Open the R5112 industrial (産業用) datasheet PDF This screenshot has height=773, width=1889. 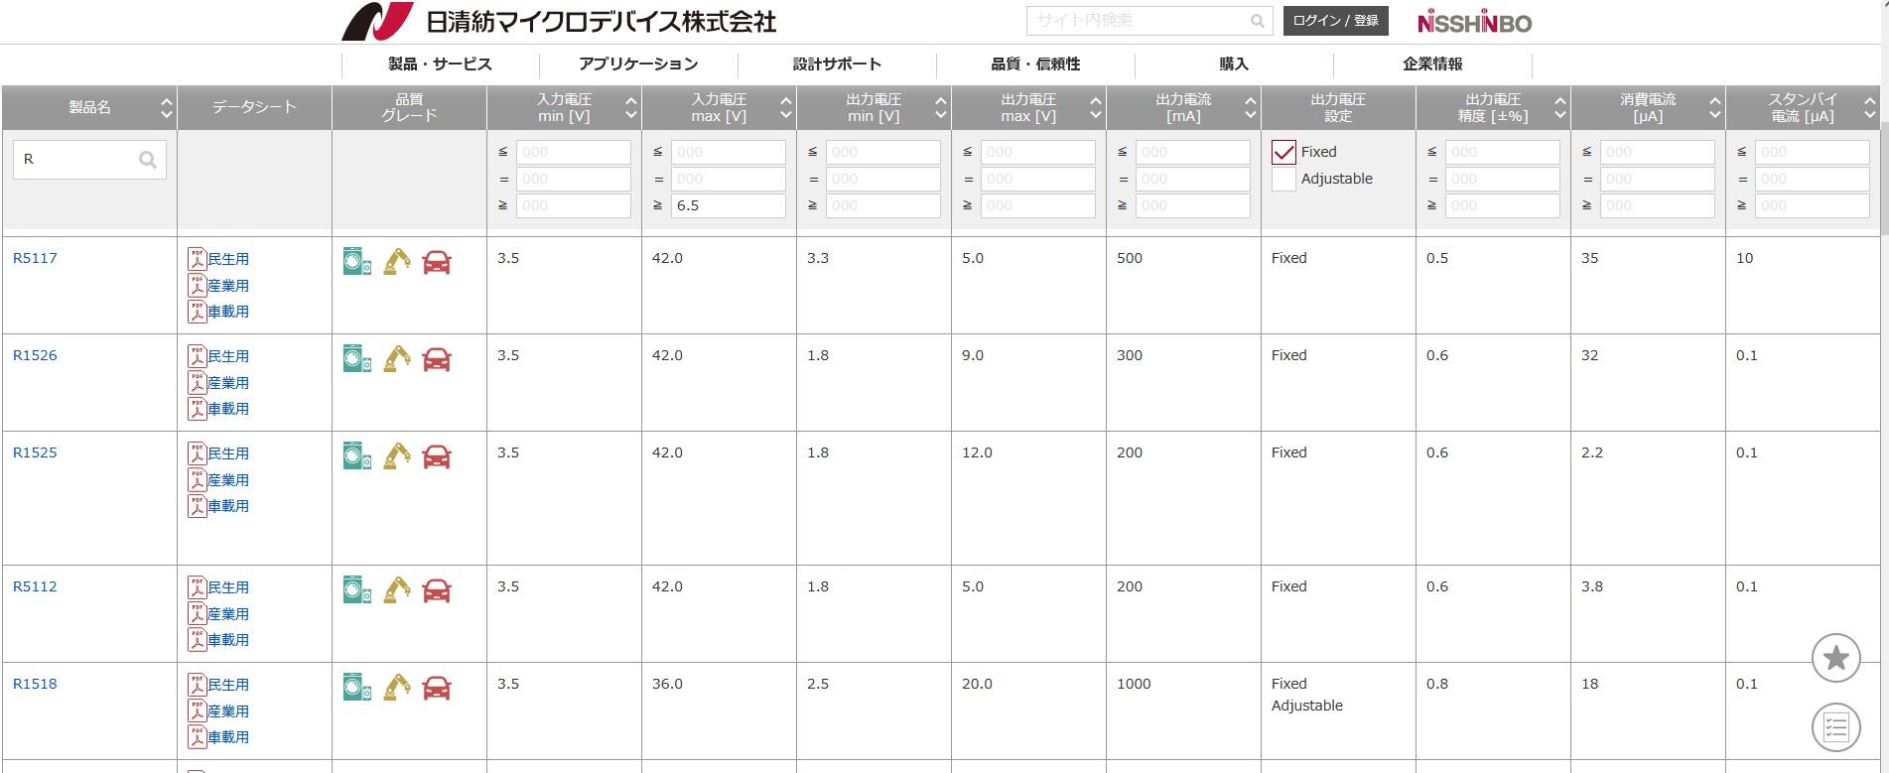point(218,614)
